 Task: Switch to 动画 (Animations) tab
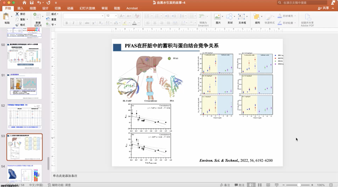70,8
